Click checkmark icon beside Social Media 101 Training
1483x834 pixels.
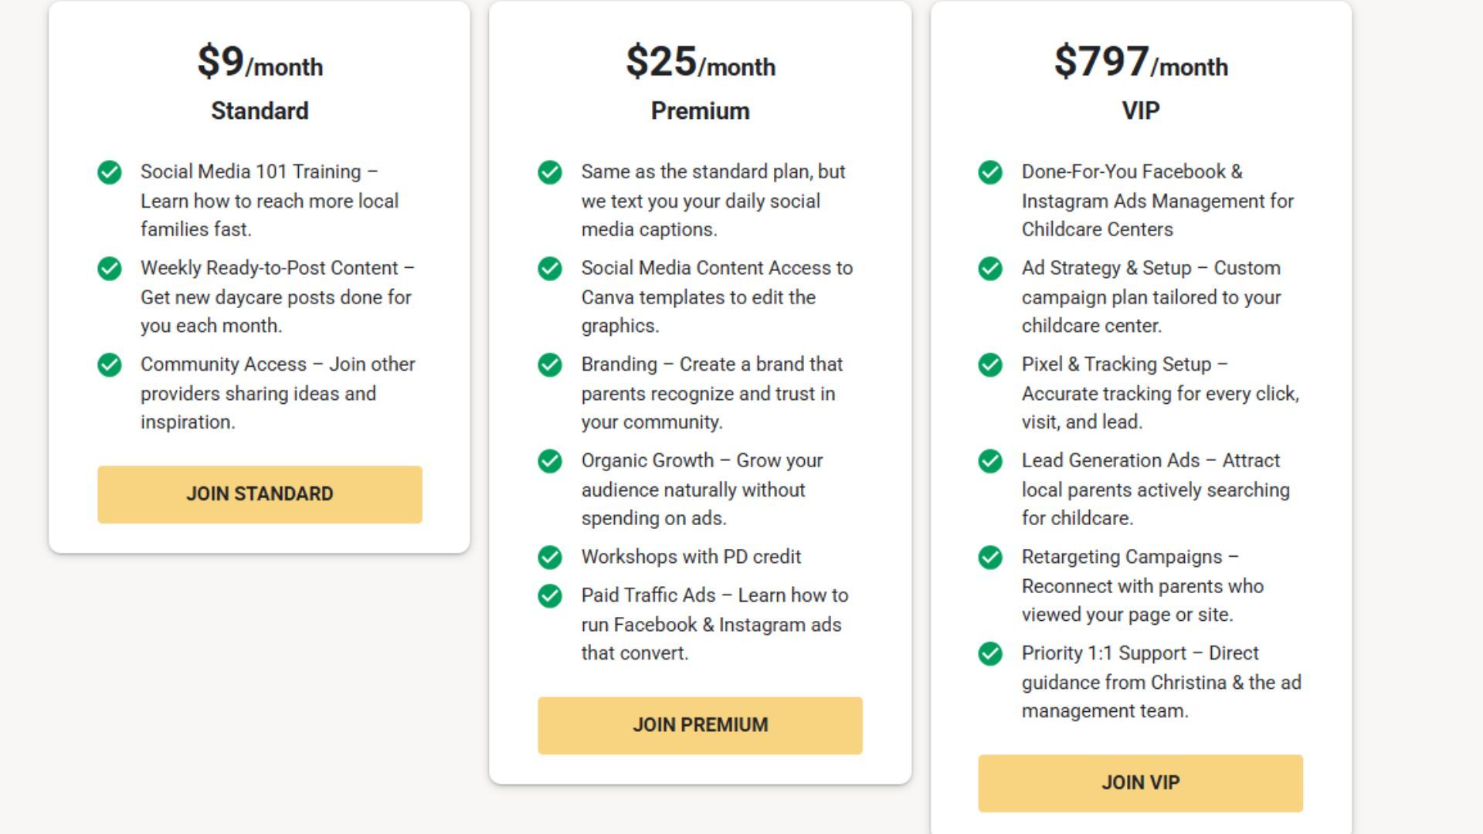pos(110,172)
